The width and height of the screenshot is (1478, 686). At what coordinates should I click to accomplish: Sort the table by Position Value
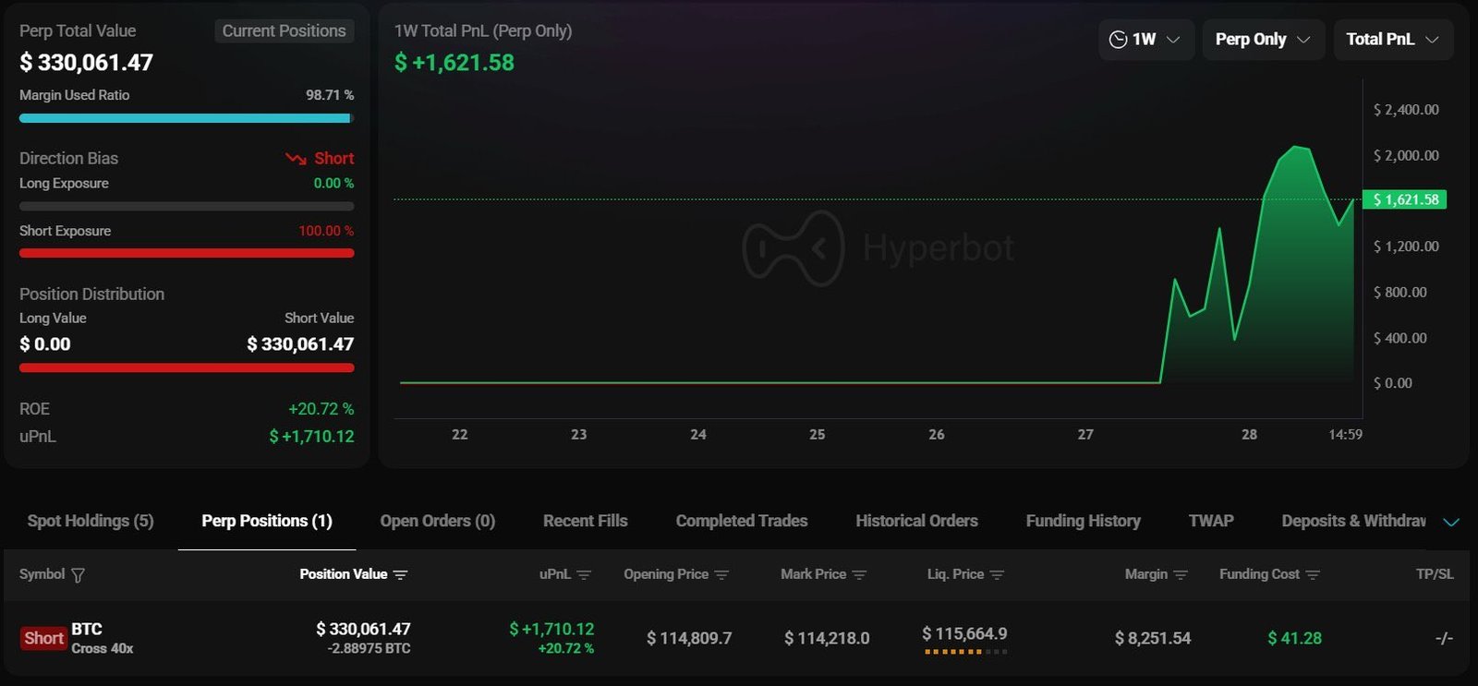coord(401,574)
